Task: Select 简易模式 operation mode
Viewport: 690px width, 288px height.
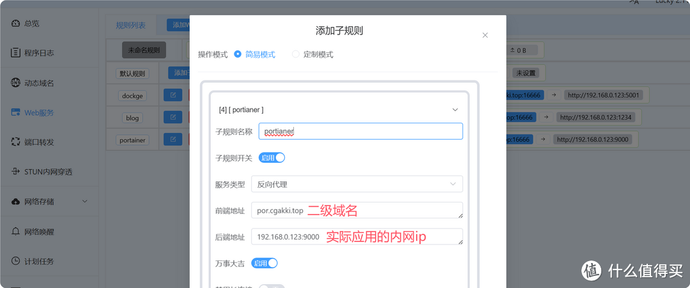Action: pos(254,54)
